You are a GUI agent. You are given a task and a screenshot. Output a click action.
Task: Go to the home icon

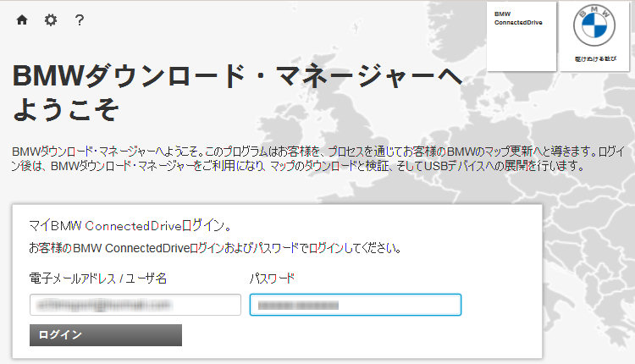coord(22,19)
